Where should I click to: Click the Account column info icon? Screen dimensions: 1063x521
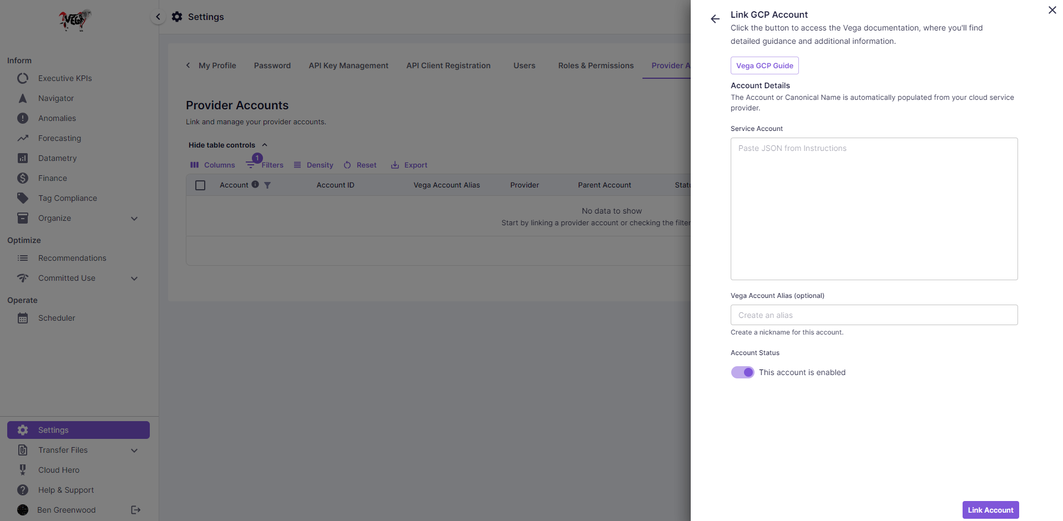(255, 184)
